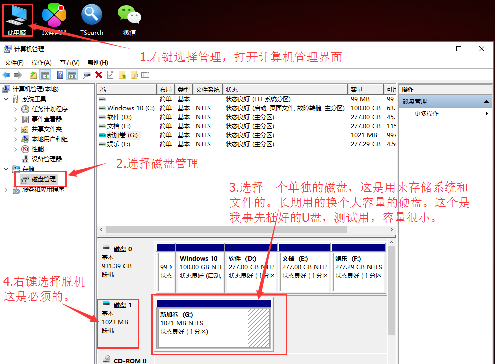Expand 服务和应用程序 in the tree
This screenshot has height=364, width=495.
[x=6, y=190]
